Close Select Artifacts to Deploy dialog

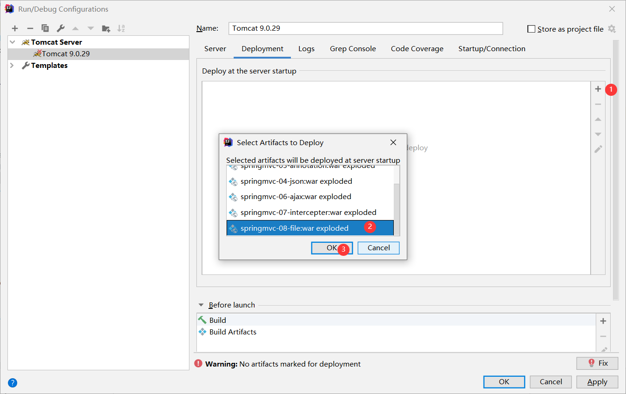[393, 142]
